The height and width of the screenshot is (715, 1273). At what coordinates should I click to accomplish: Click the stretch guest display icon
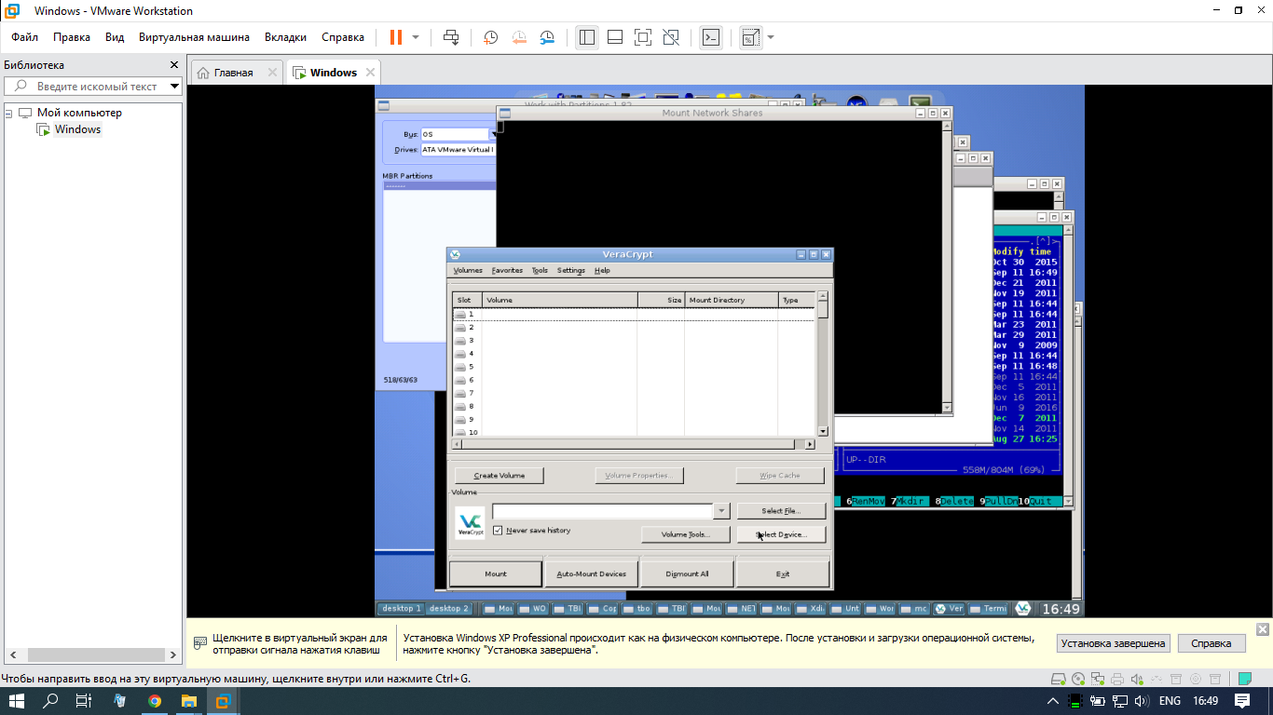(750, 37)
